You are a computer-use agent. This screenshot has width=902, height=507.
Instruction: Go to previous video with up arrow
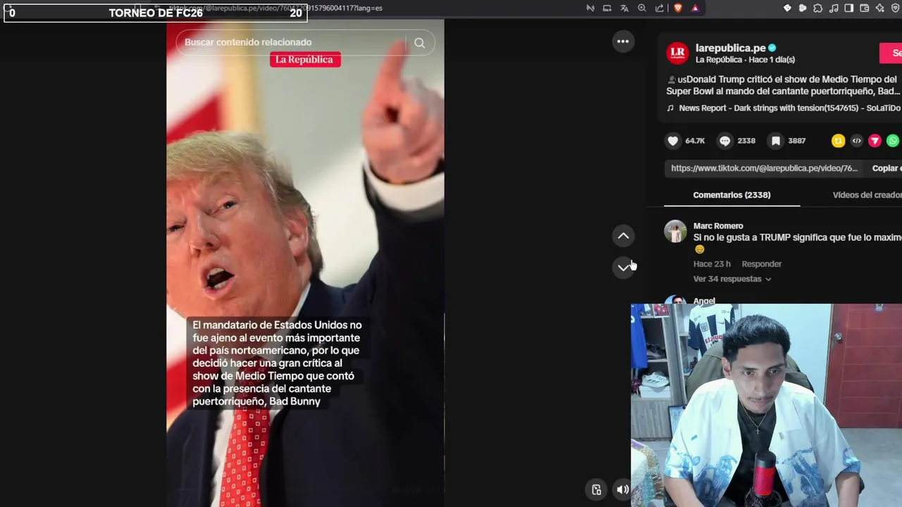(624, 236)
